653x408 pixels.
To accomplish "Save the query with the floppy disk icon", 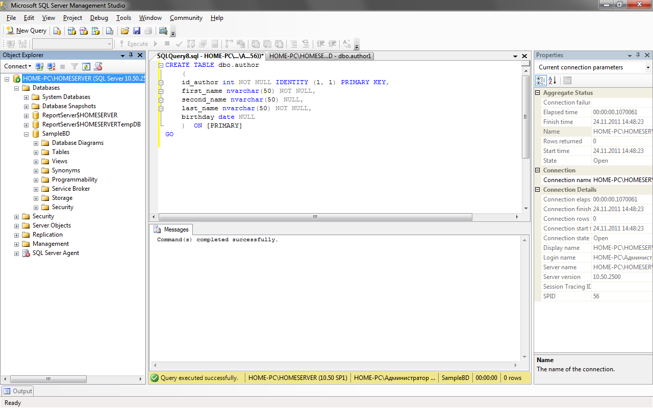I will 137,31.
